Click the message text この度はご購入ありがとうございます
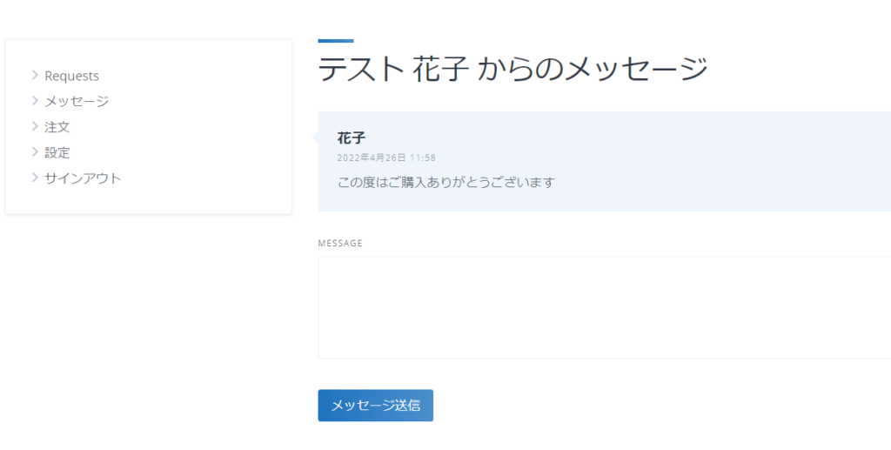This screenshot has width=891, height=450. pyautogui.click(x=445, y=183)
